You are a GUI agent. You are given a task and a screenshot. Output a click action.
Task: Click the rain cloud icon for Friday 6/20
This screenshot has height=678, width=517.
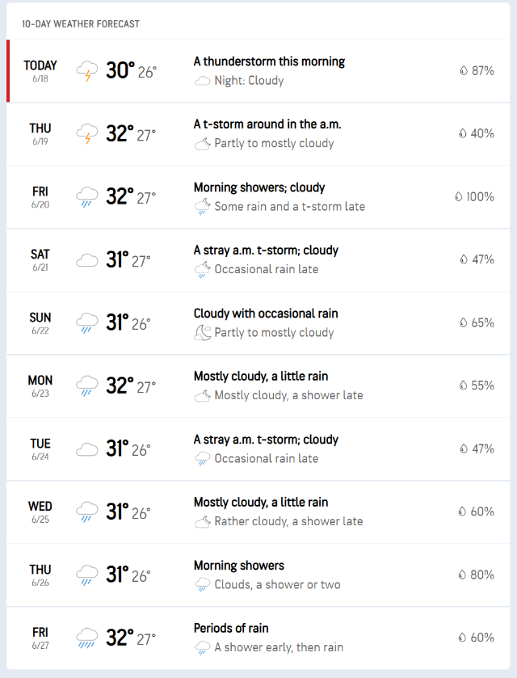tap(87, 197)
